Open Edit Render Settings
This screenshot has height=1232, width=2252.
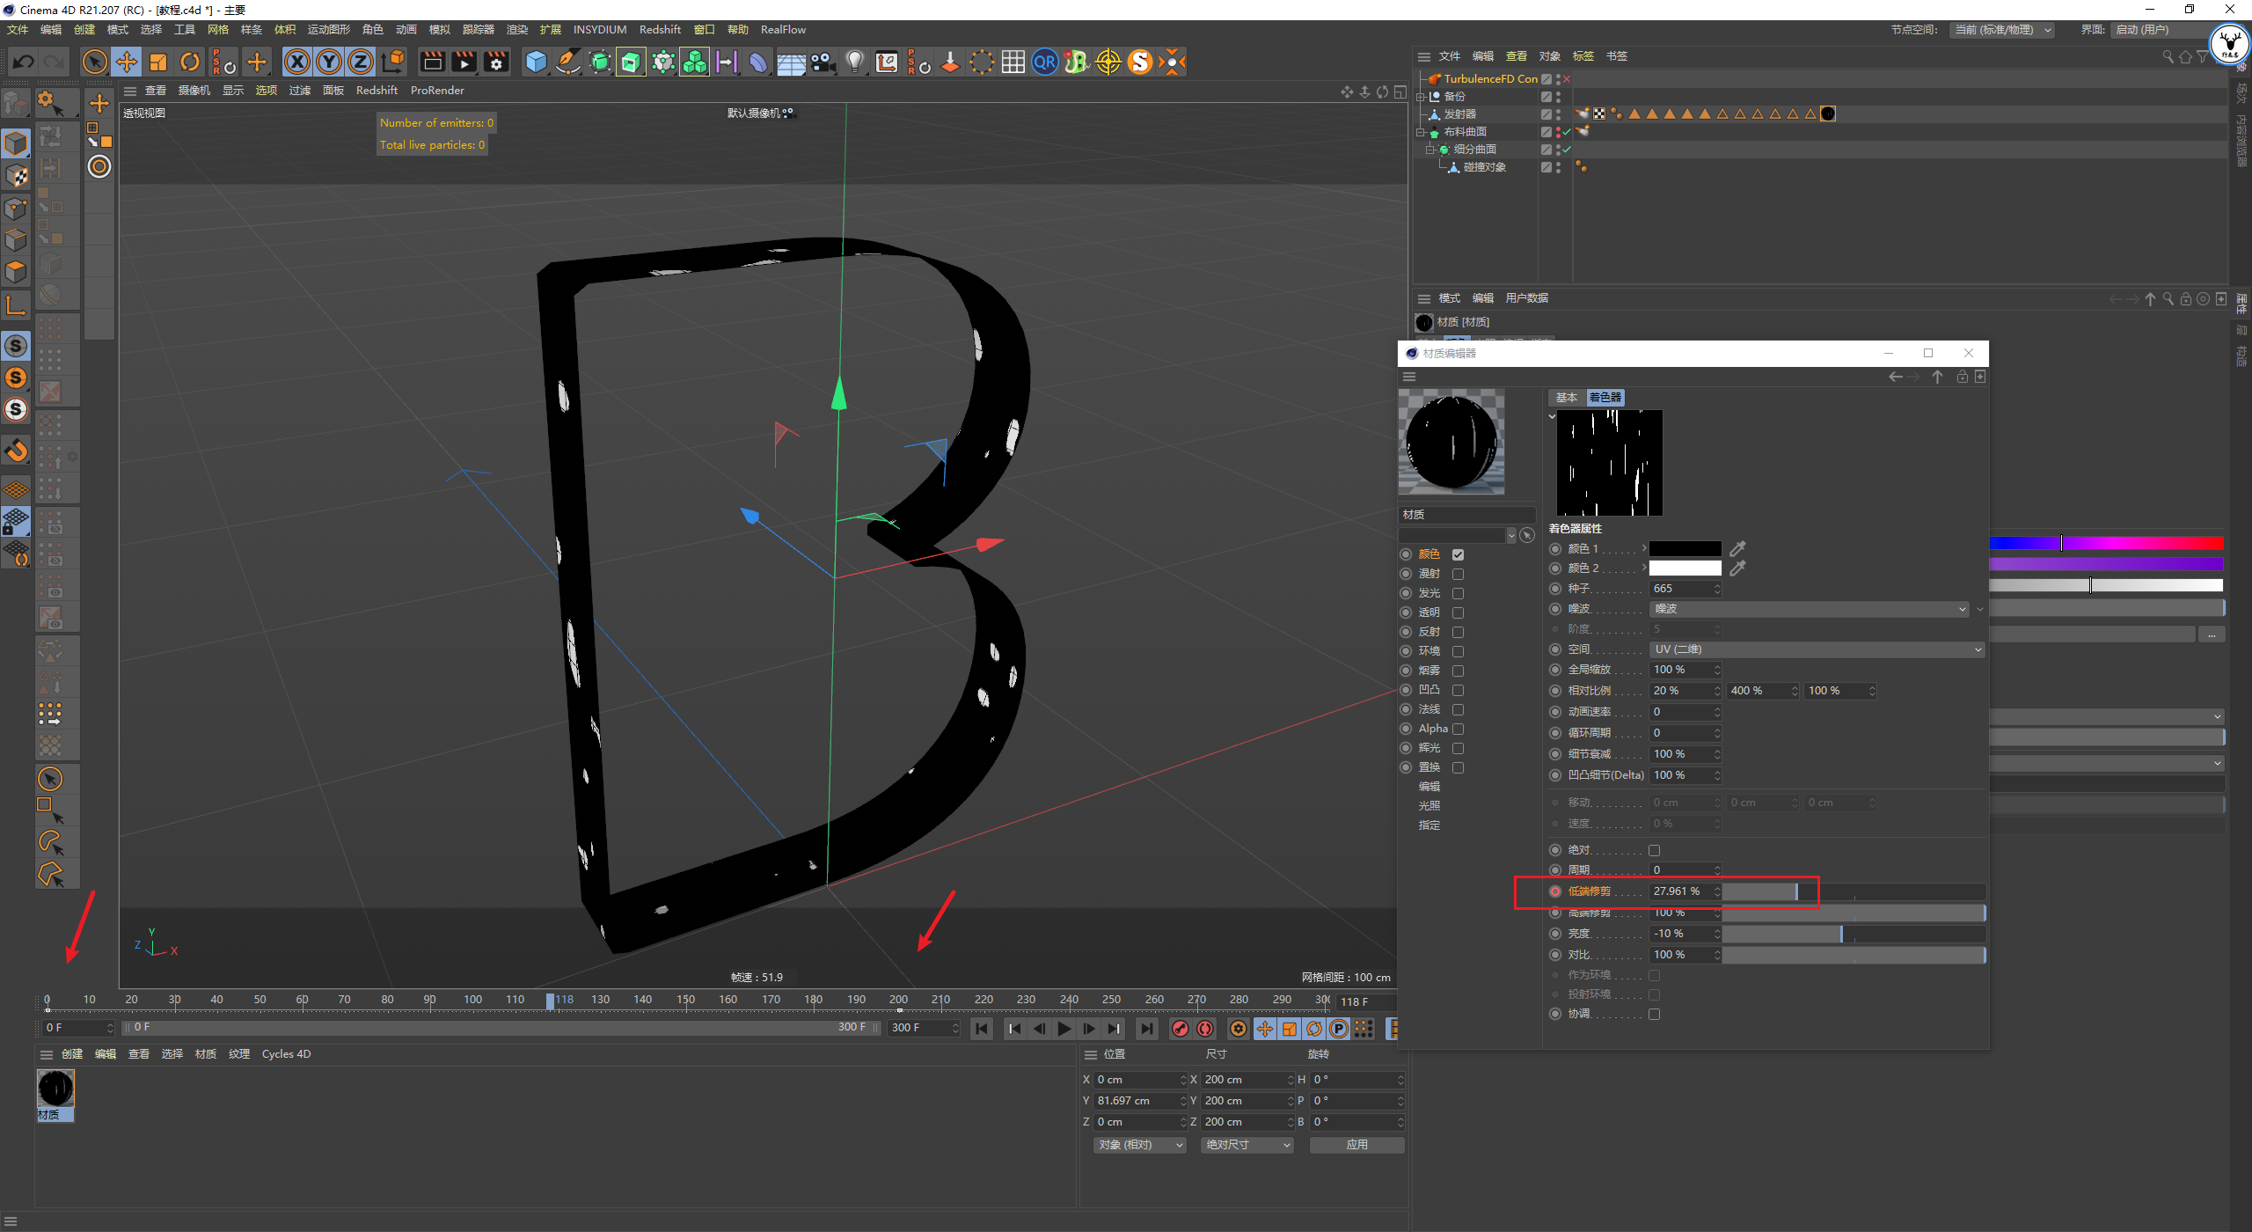click(496, 62)
